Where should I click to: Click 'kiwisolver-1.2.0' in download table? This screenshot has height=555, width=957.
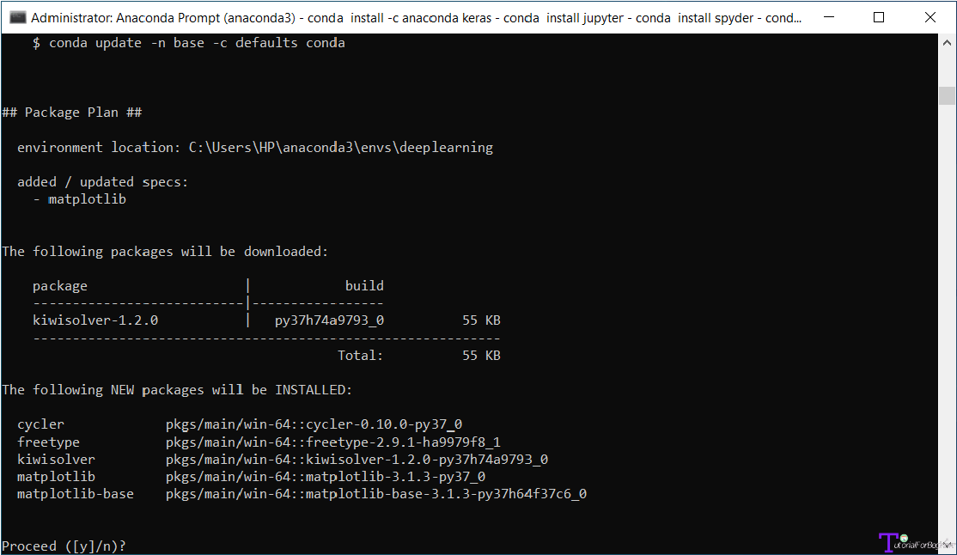pyautogui.click(x=95, y=320)
